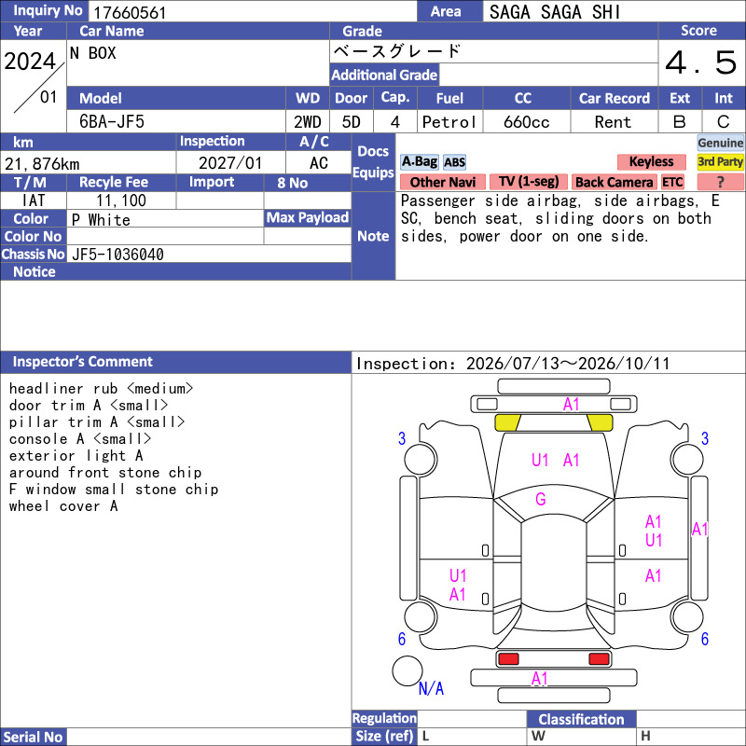Image resolution: width=746 pixels, height=746 pixels.
Task: Click the Genuine equipment badge
Action: pyautogui.click(x=720, y=143)
